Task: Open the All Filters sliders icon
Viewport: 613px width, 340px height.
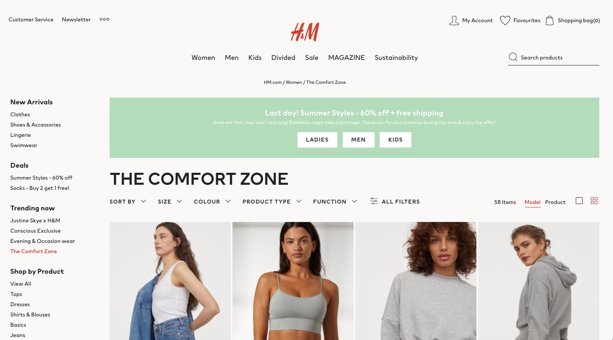Action: point(374,201)
